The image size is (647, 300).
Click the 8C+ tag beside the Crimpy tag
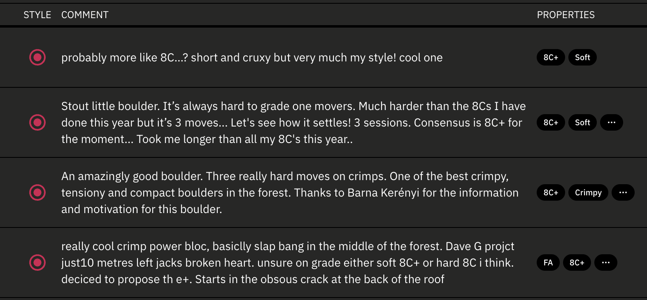coord(551,192)
